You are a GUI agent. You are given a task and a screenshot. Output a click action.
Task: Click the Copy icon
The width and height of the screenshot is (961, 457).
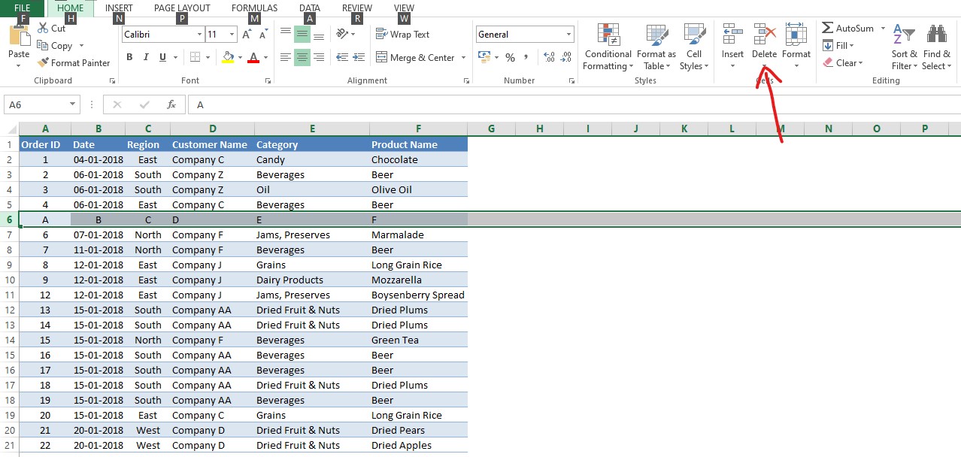pos(43,46)
